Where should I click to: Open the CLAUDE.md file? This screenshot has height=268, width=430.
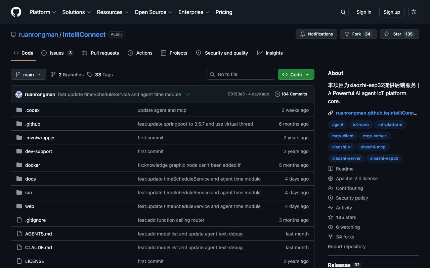pyautogui.click(x=39, y=248)
